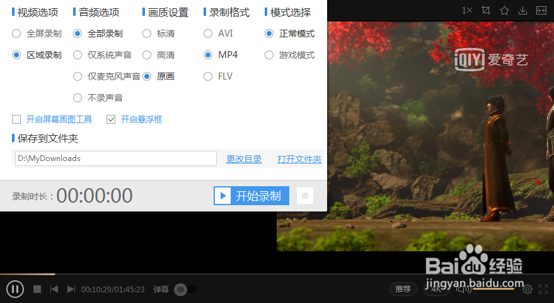554x303 pixels.
Task: Uncheck 开启悬浮框 checkbox
Action: 111,119
